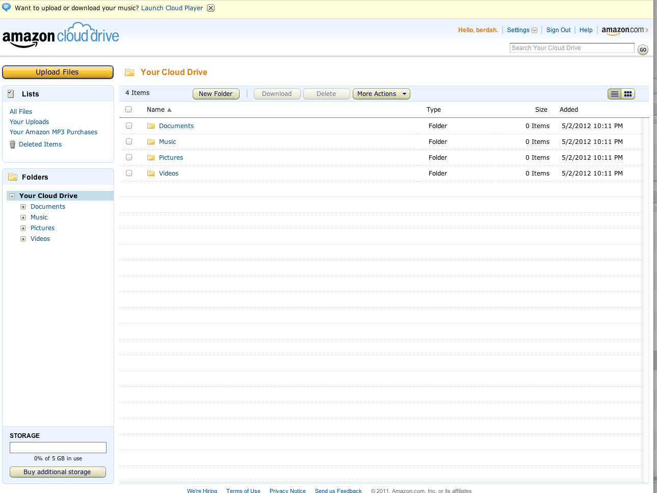Image resolution: width=657 pixels, height=493 pixels.
Task: Open the Privacy Notice footer link
Action: (x=287, y=490)
